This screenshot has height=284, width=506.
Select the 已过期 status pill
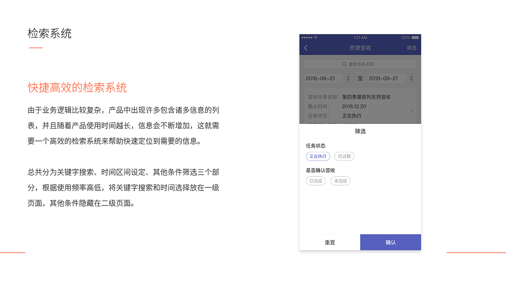[x=344, y=156]
